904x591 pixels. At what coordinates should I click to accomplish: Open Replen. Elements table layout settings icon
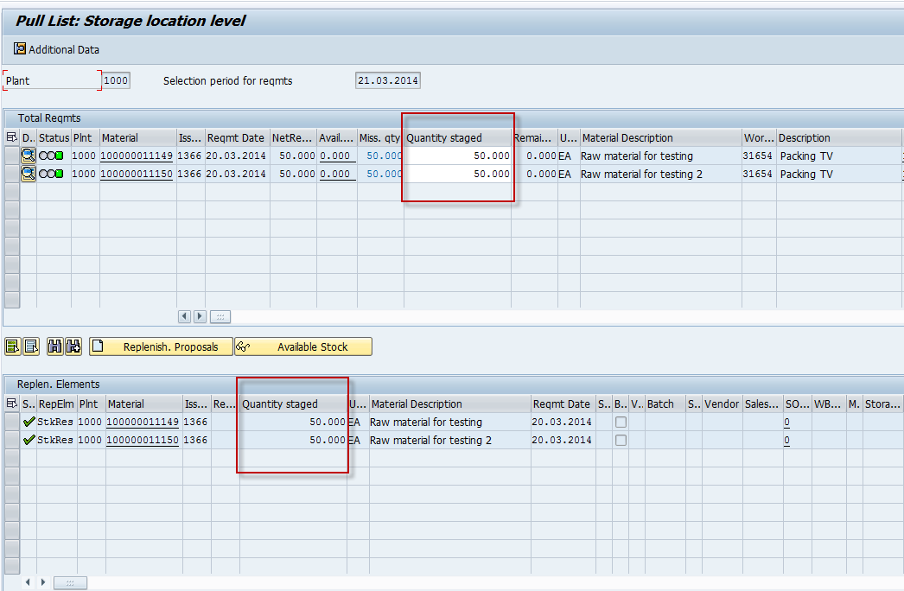(11, 404)
